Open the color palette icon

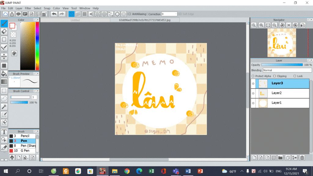[x=14, y=53]
